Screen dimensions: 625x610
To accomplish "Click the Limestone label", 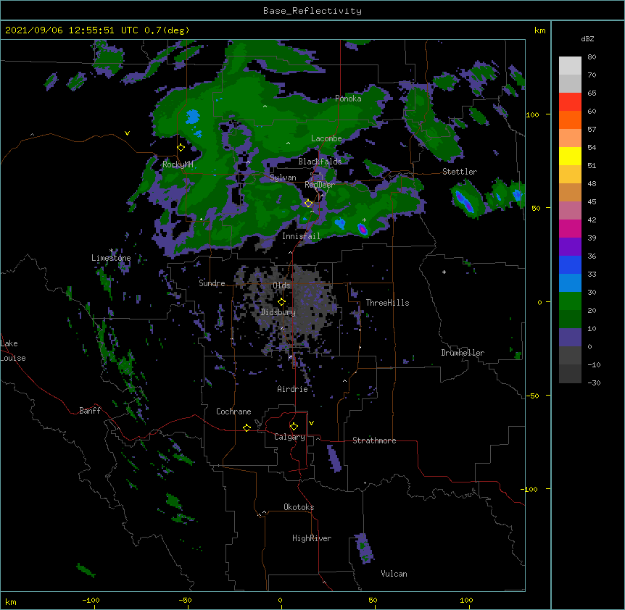I will coord(111,258).
